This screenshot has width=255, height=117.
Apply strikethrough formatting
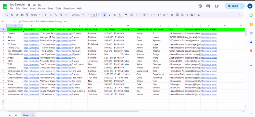pos(115,15)
